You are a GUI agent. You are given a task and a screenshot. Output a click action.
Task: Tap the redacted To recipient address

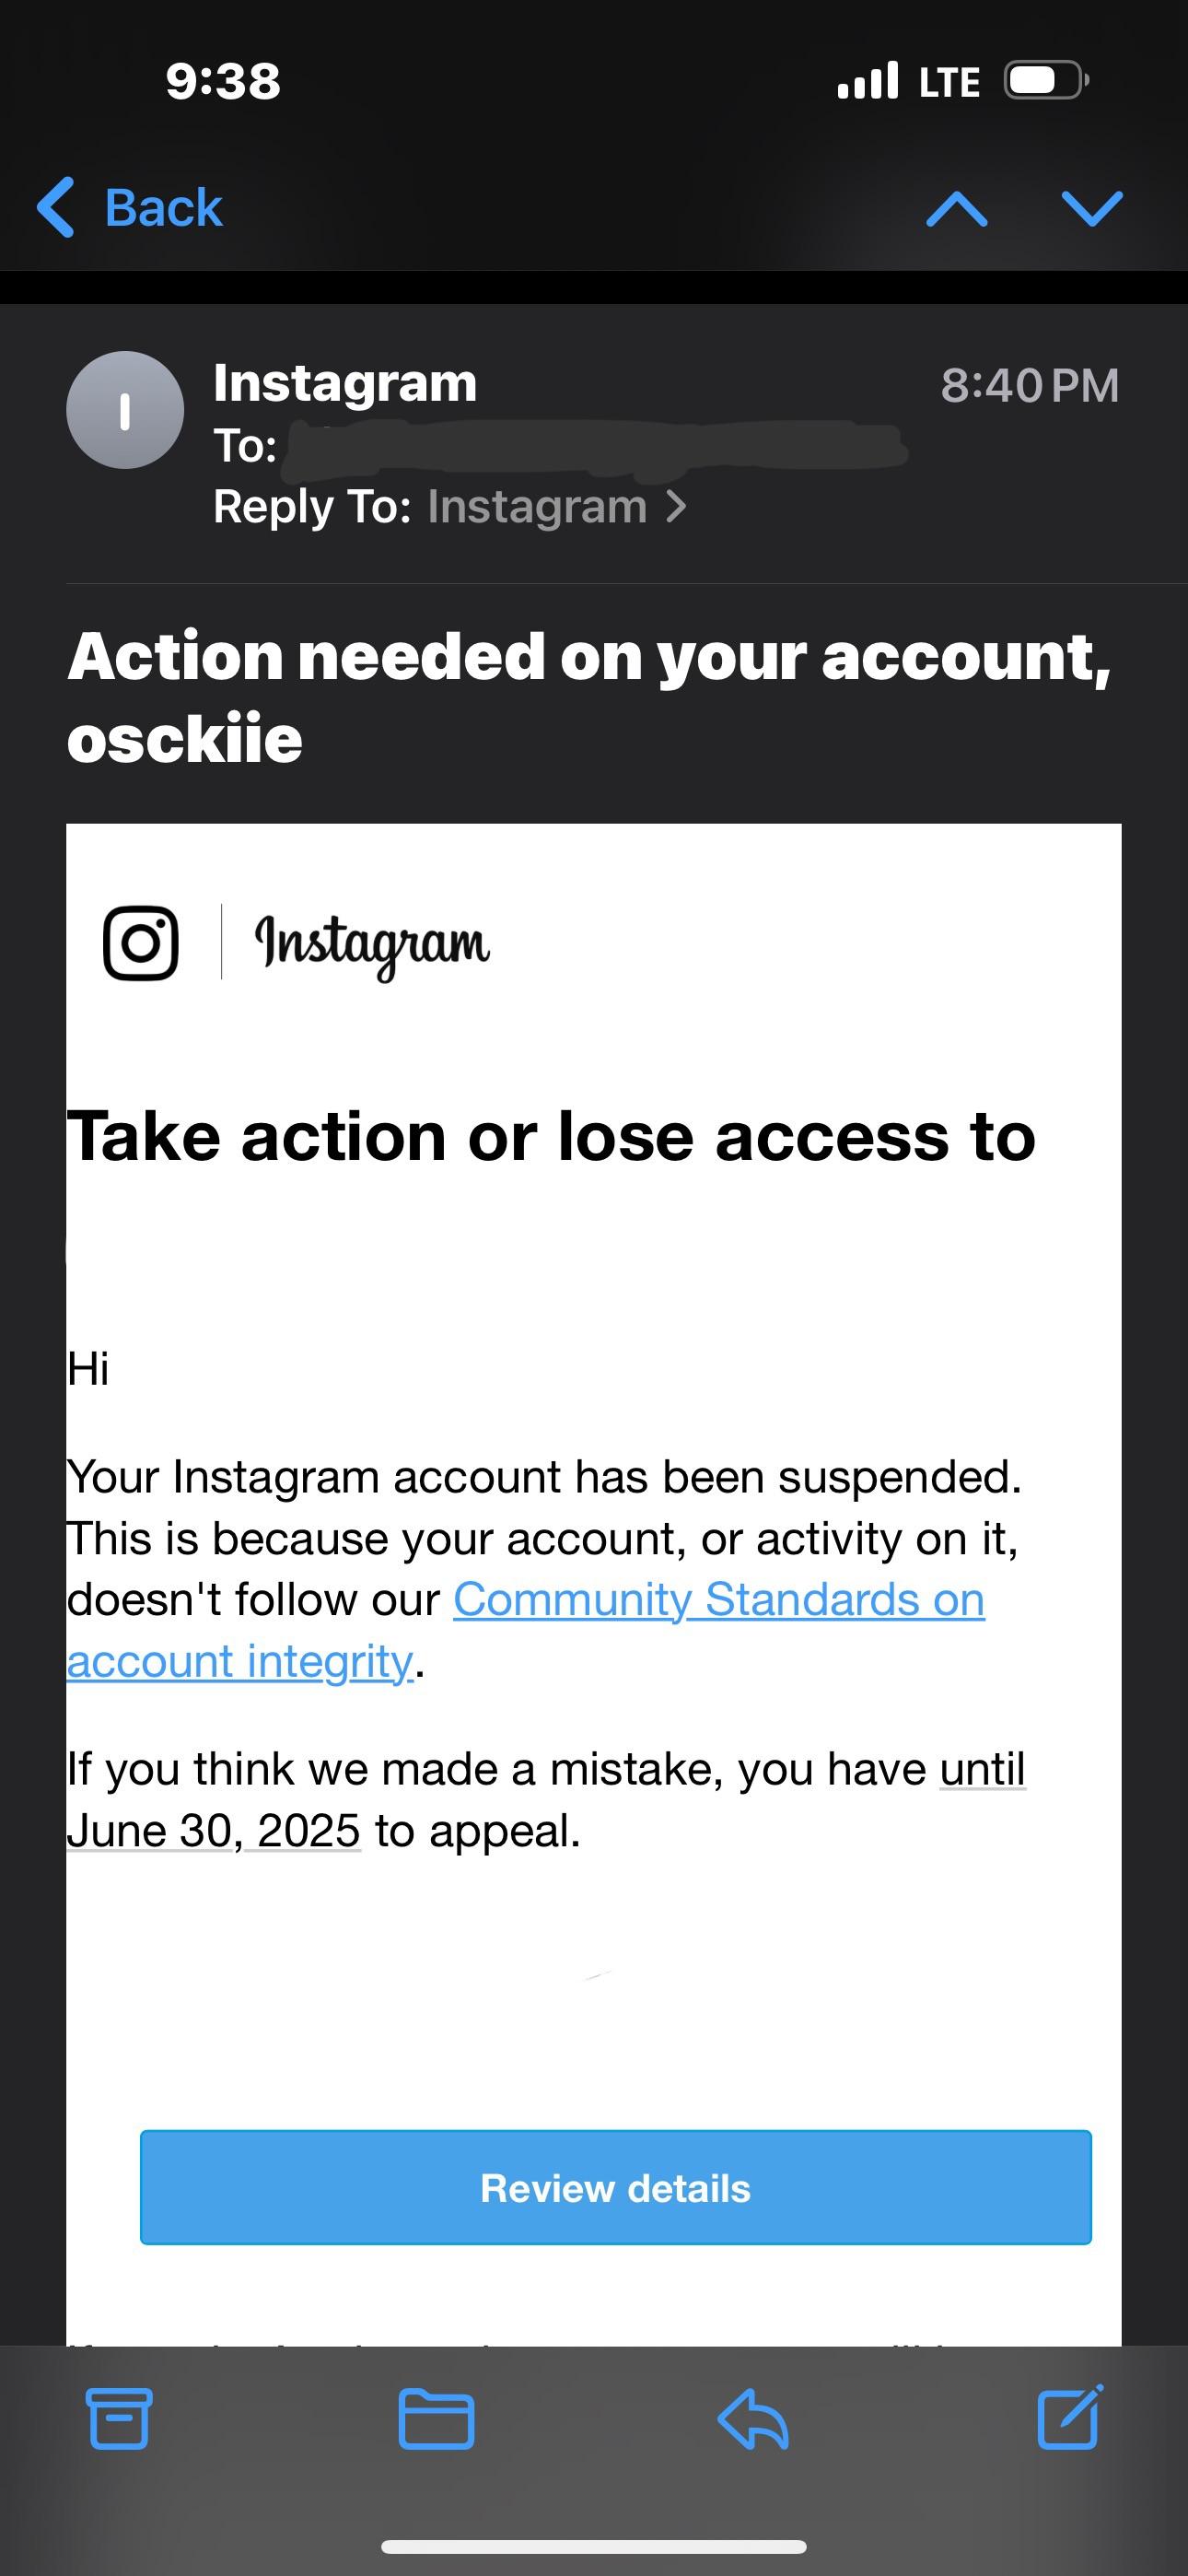click(x=595, y=446)
